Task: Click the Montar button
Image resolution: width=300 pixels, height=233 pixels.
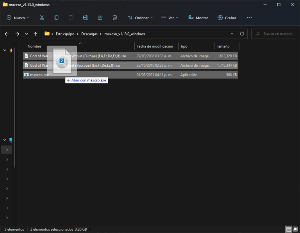Action: pos(198,18)
